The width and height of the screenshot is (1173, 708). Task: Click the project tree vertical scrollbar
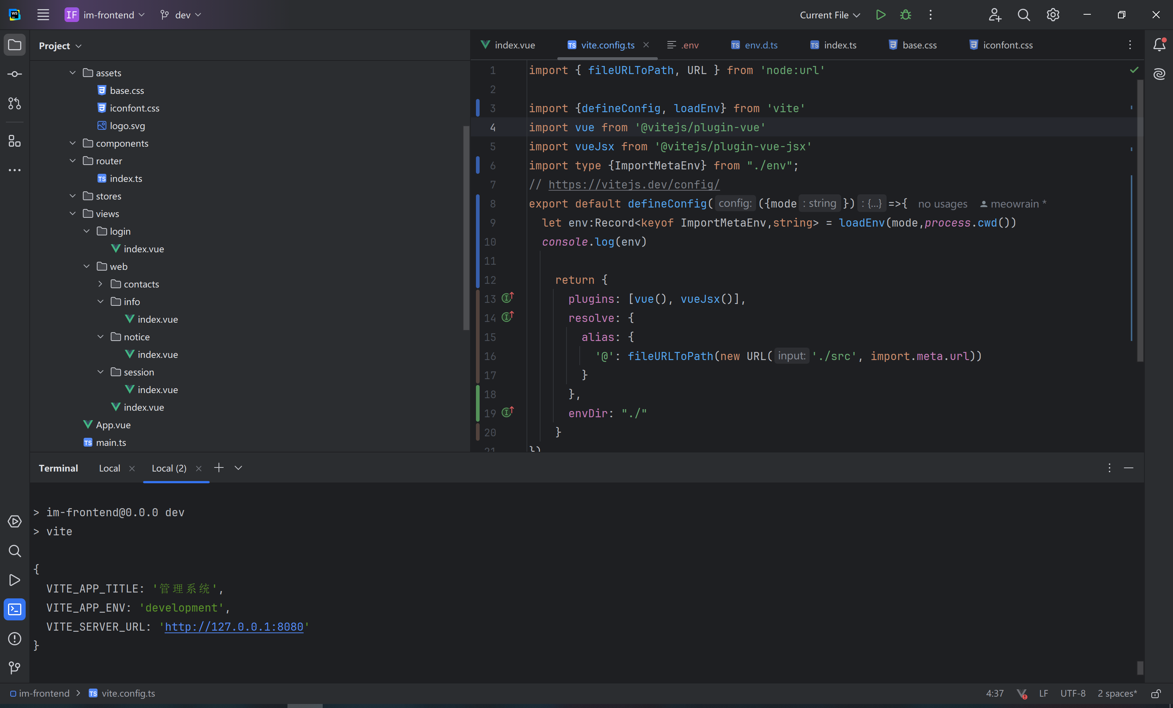click(x=466, y=228)
